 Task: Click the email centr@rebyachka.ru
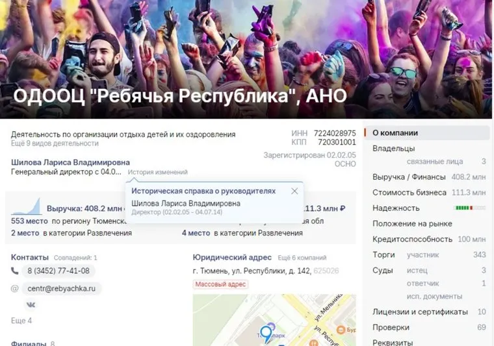click(x=62, y=288)
